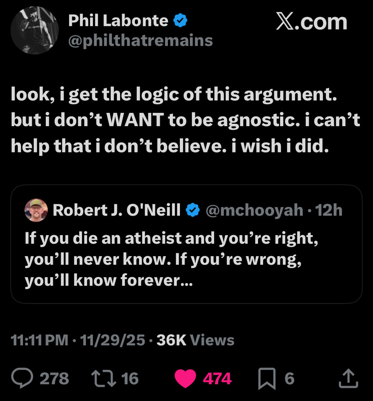Open Phil Labonte's profile picture

pyautogui.click(x=34, y=31)
